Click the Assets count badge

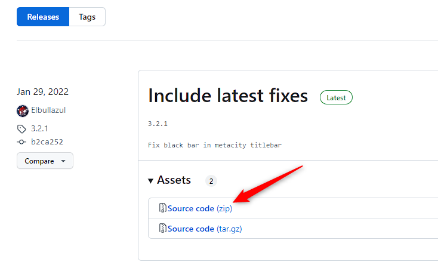pos(211,181)
